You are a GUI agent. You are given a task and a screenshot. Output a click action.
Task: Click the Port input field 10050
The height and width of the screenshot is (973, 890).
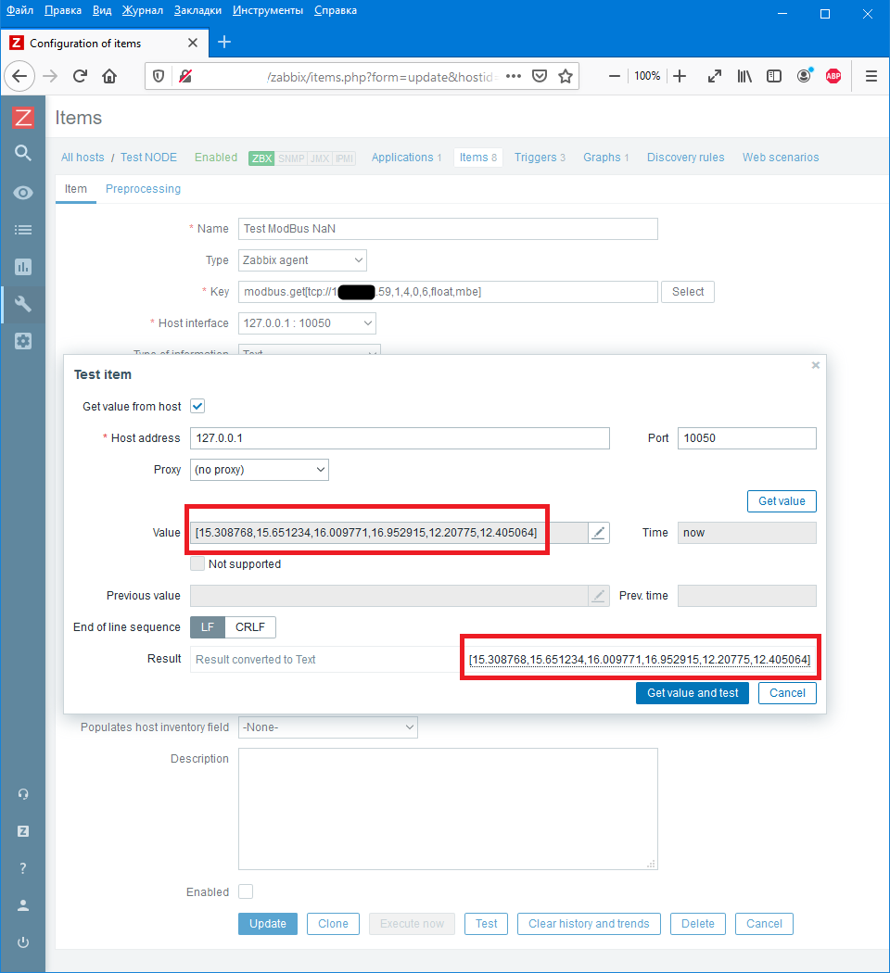[746, 438]
